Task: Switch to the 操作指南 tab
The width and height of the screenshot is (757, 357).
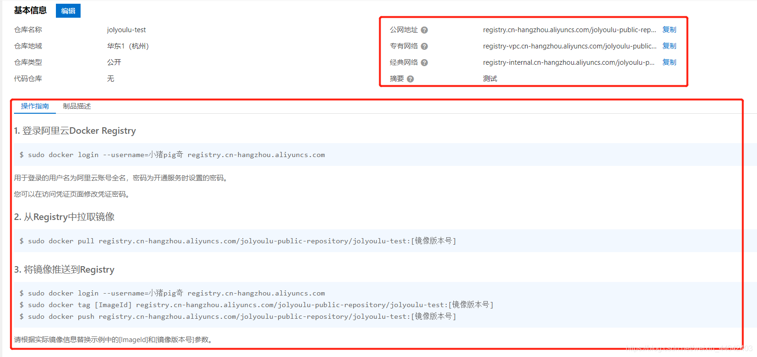Action: point(35,106)
